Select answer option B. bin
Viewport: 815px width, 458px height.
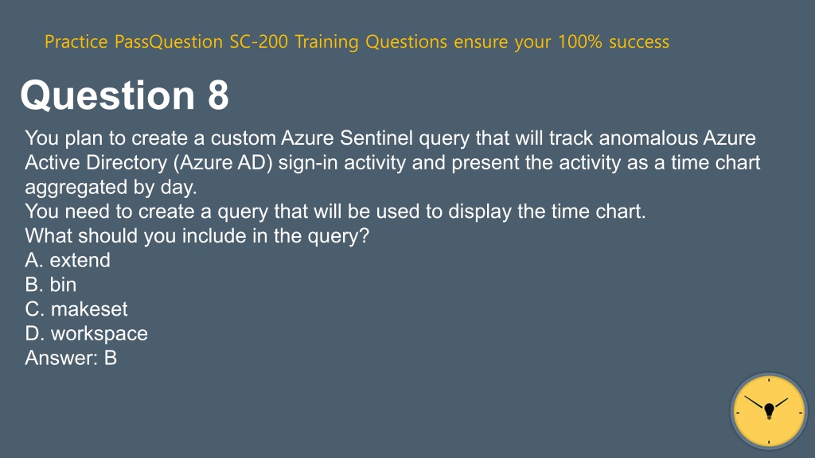click(x=51, y=285)
